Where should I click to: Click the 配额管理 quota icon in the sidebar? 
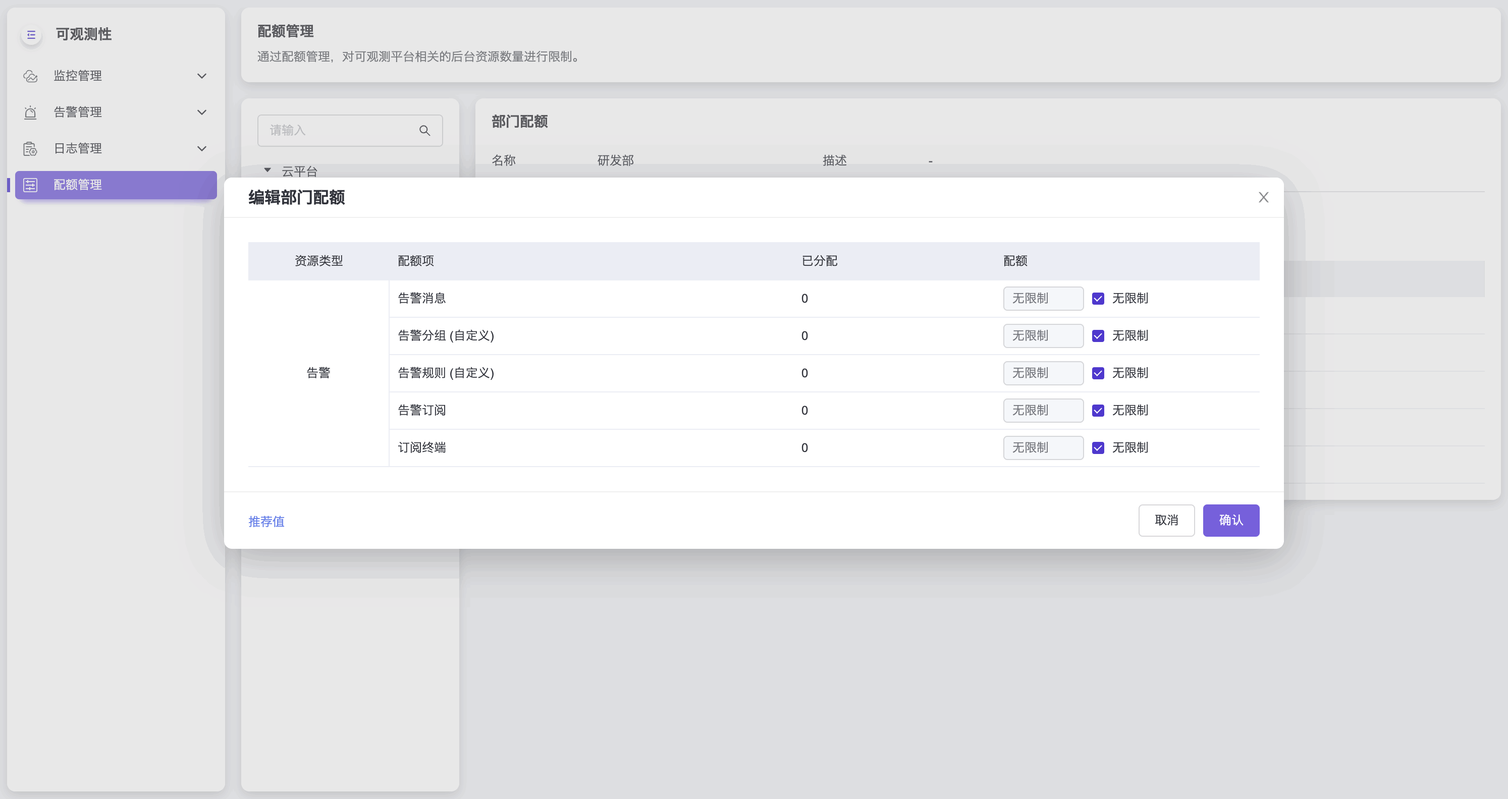(30, 185)
